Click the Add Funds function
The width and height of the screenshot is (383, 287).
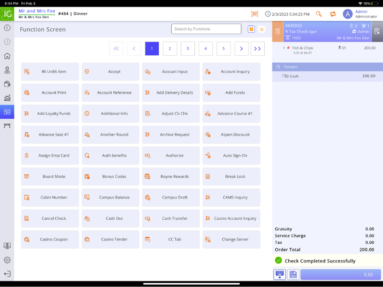pyautogui.click(x=231, y=92)
